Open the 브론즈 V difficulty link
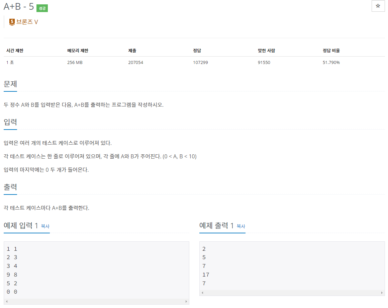This screenshot has width=388, height=308. (27, 22)
